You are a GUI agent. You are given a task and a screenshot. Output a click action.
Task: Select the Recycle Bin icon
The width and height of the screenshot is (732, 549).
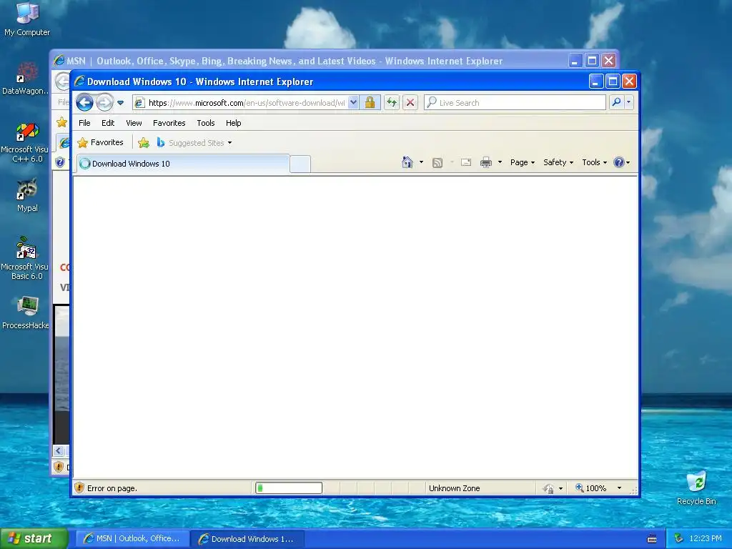coord(696,488)
